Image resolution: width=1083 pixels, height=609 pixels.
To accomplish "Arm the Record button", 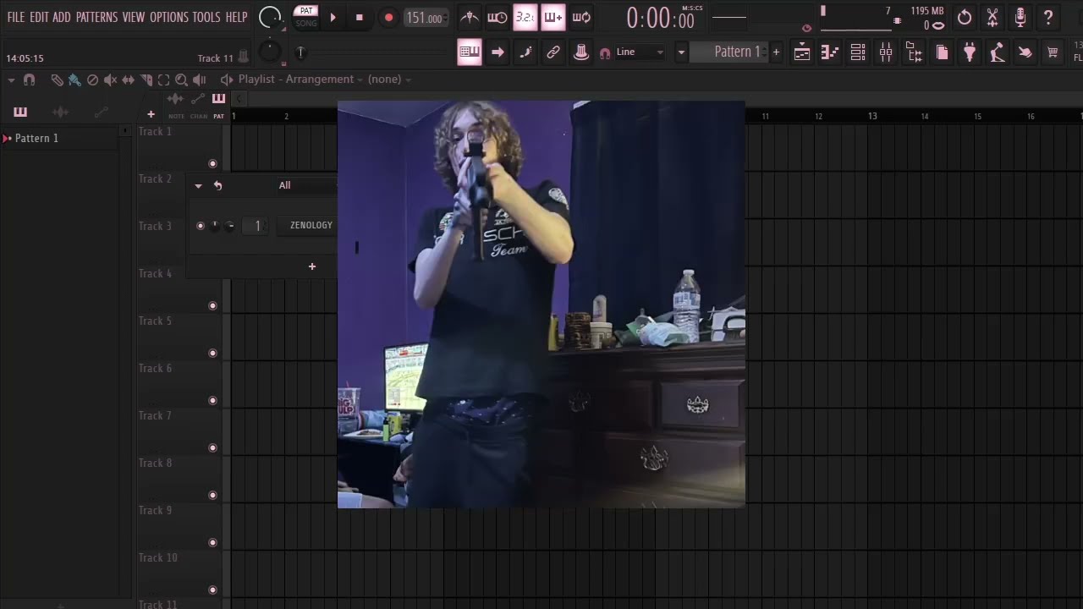I will tap(388, 17).
